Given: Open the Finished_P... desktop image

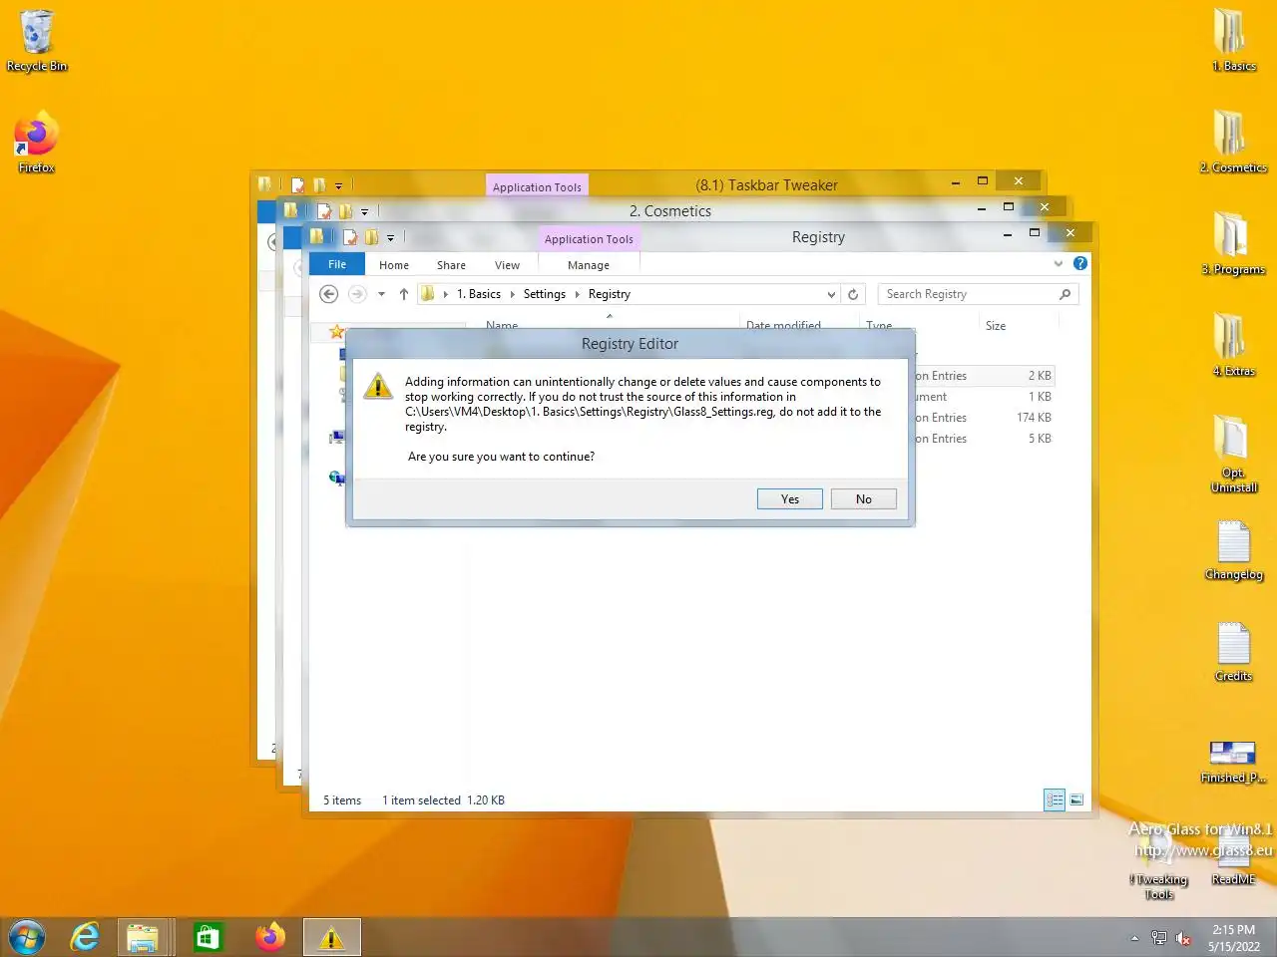Looking at the screenshot, I should coord(1234,762).
